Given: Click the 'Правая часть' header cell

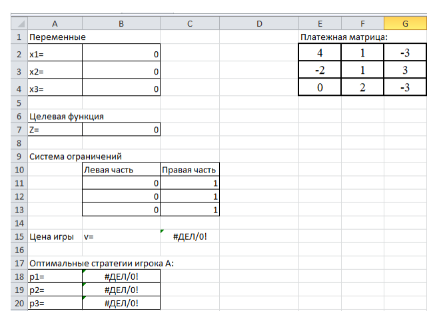Looking at the screenshot, I should (x=190, y=170).
